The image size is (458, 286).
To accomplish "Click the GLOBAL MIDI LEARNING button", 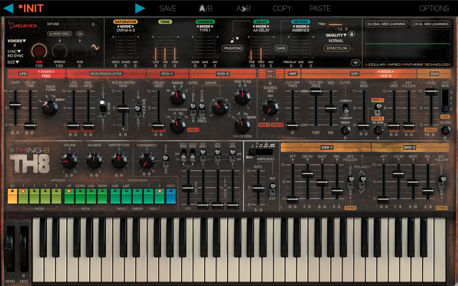I will 387,24.
